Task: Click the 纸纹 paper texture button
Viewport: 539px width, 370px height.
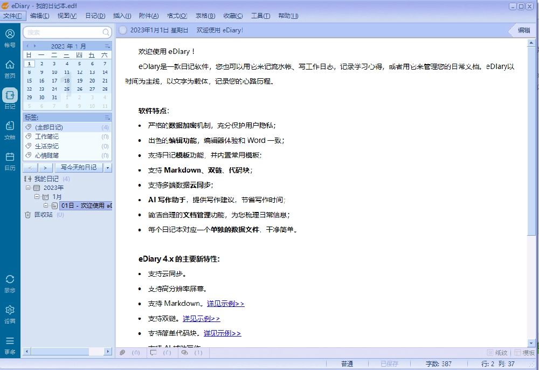Action: pyautogui.click(x=497, y=352)
